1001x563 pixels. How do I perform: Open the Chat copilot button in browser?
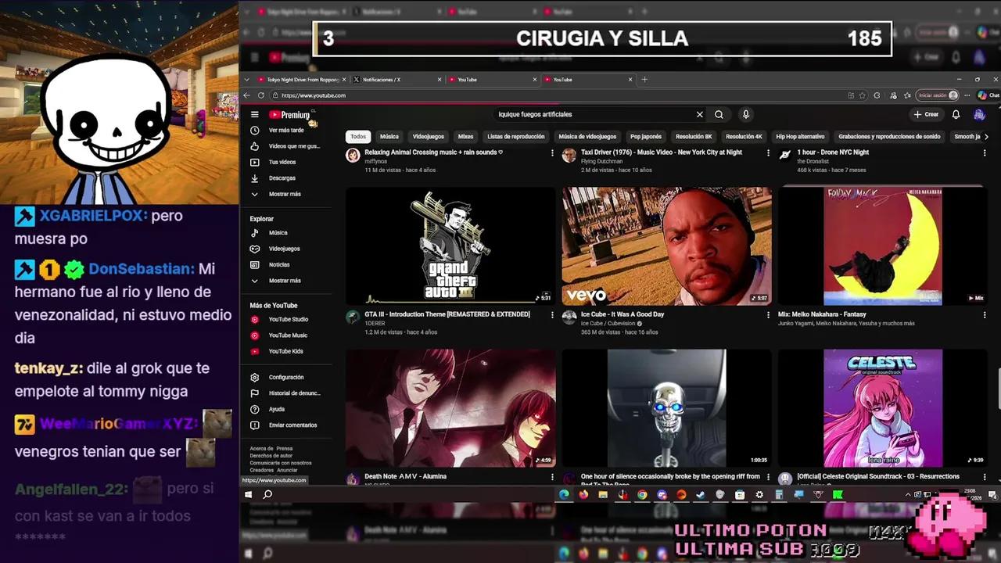coord(988,95)
